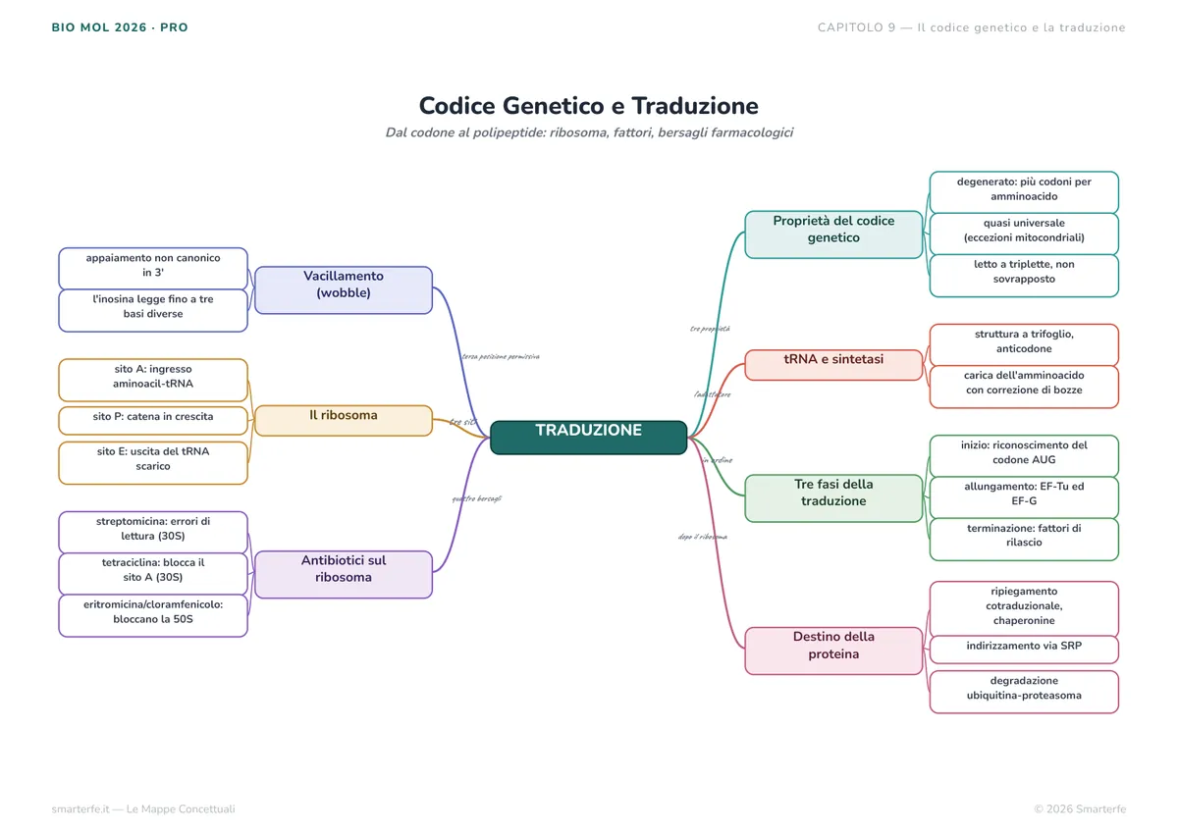This screenshot has width=1178, height=833.
Task: Select 'l'inosina legge fino a tre basi diverse'
Action: click(x=153, y=310)
